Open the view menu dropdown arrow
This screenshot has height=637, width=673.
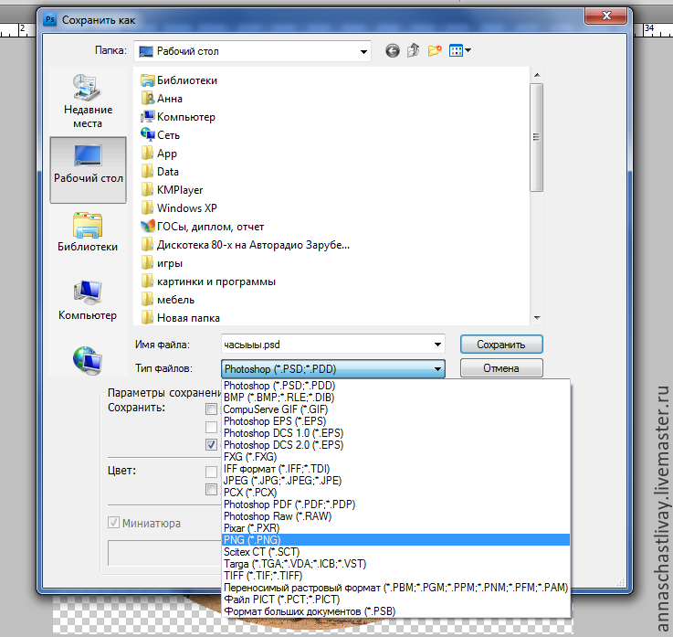468,50
